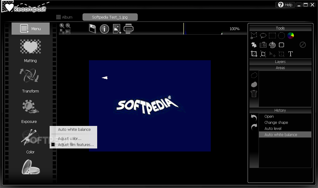Select the feathered rounded-square selection tool
318x188 pixels.
(x=281, y=45)
